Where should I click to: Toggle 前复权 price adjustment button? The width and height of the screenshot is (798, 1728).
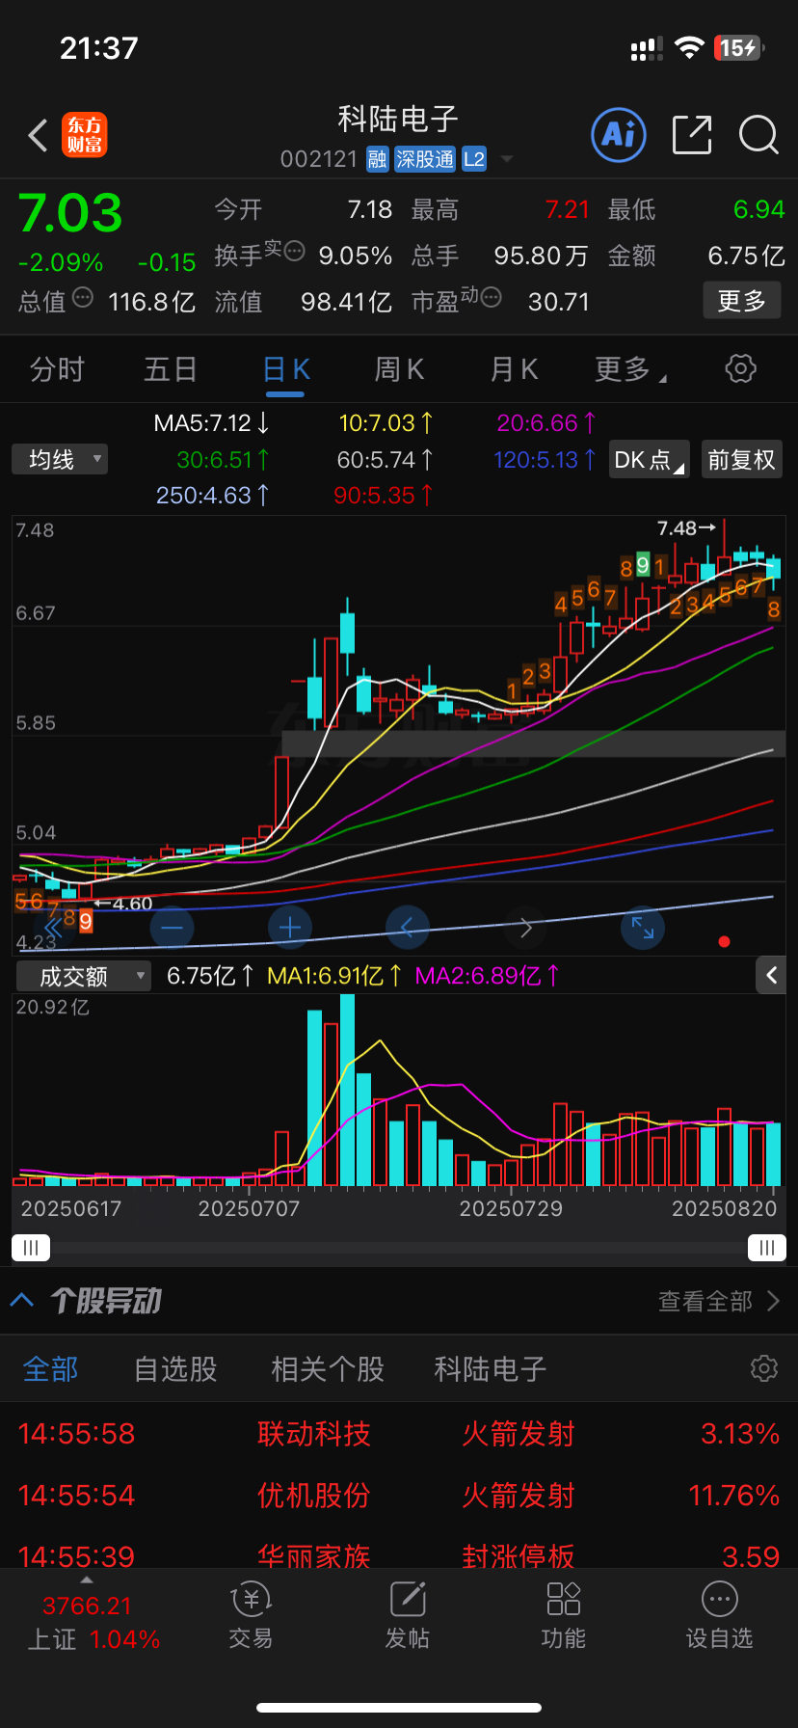(741, 460)
